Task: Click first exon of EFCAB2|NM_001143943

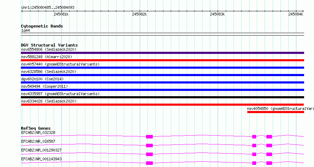Action: [x=149, y=163]
